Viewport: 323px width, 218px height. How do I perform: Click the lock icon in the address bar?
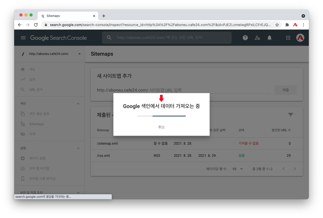pos(46,25)
